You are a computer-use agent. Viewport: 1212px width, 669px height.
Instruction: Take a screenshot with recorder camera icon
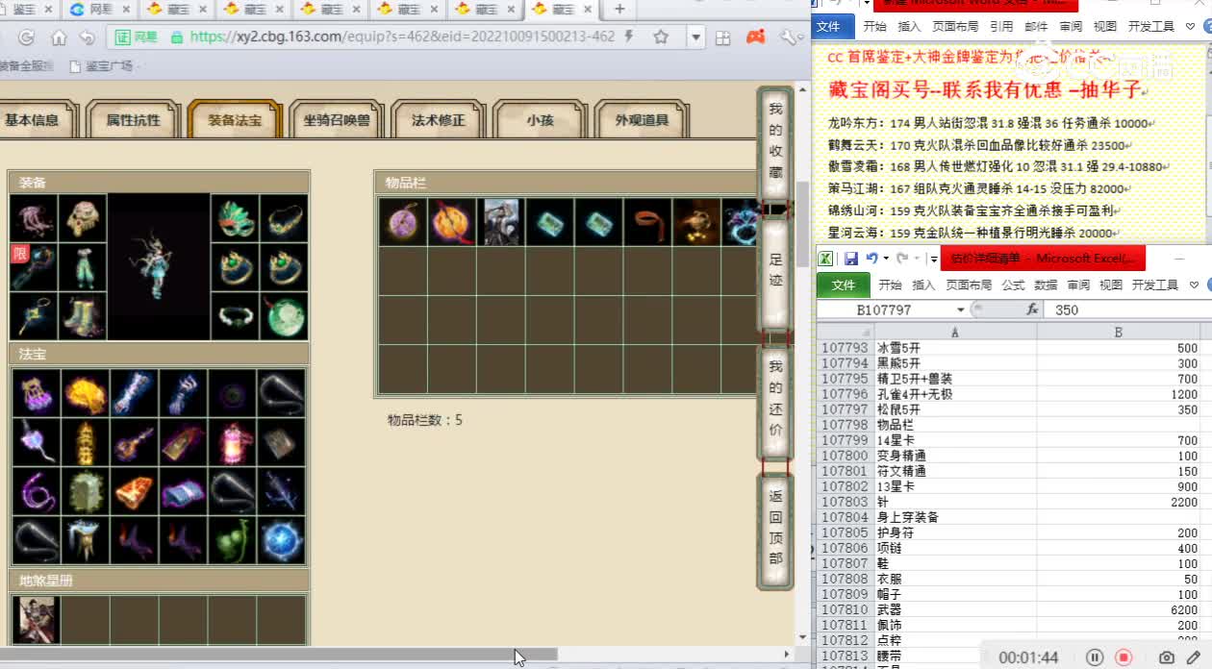(x=1167, y=657)
